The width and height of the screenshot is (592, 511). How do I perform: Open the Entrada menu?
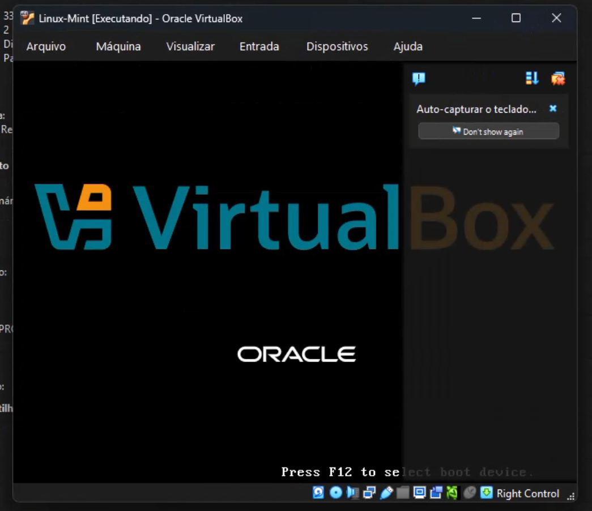(259, 46)
